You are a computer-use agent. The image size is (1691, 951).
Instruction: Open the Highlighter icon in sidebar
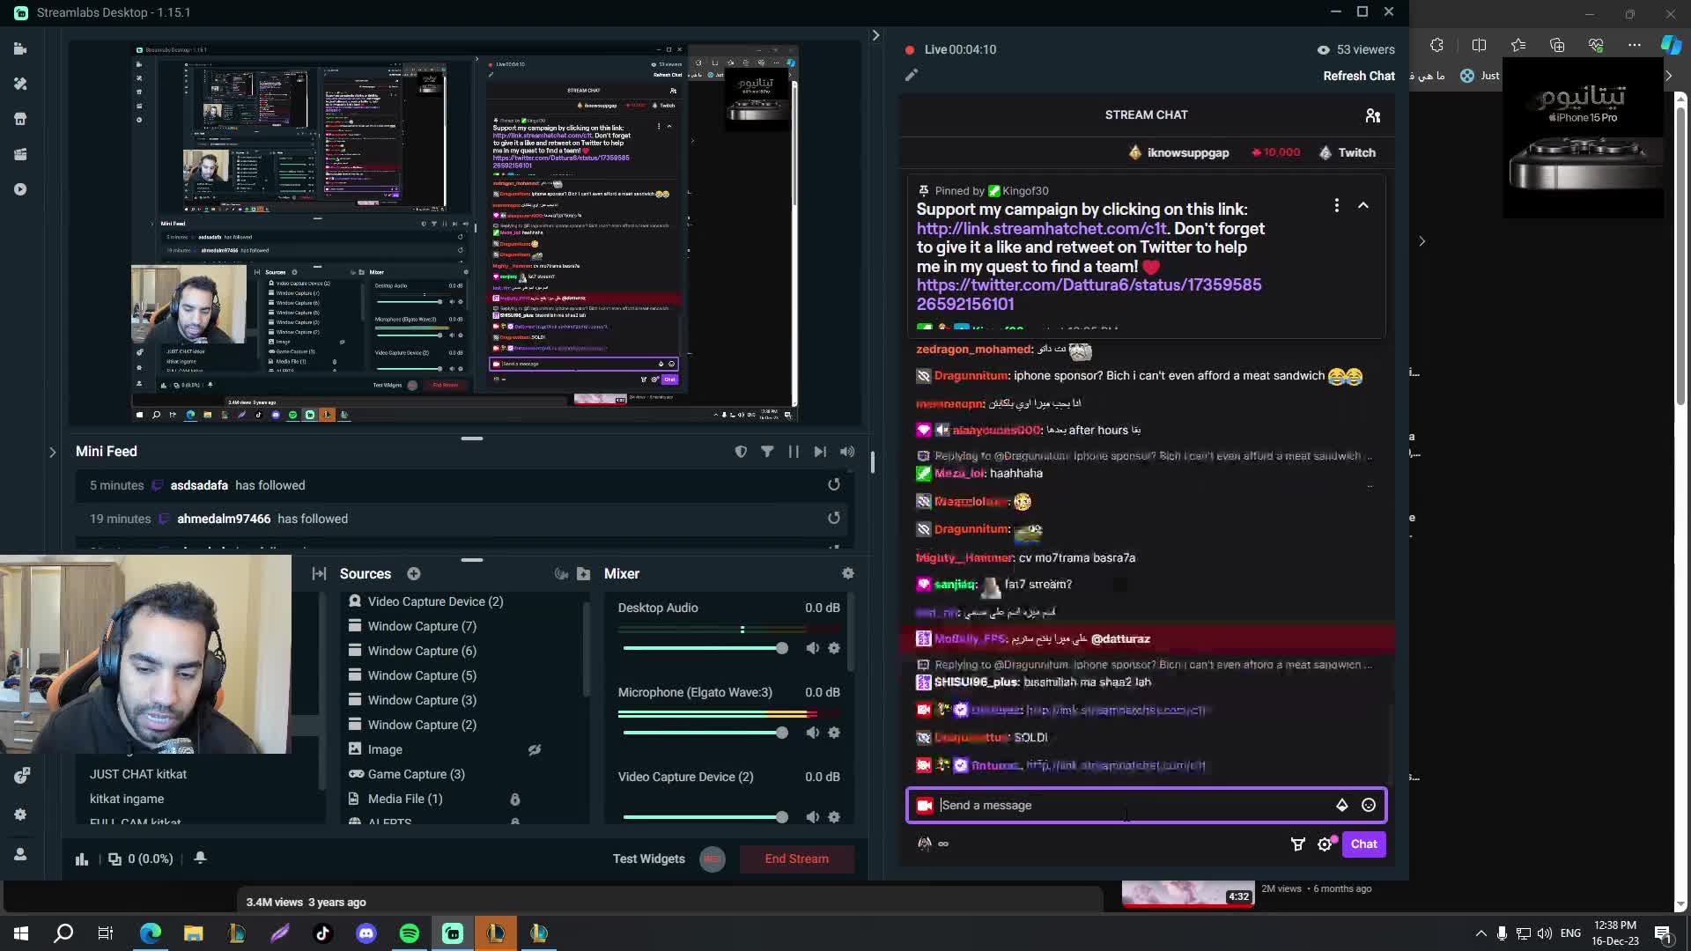tap(20, 154)
